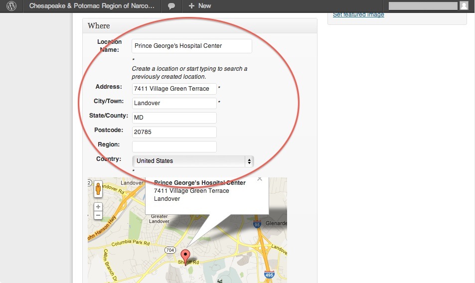
Task: Open the user avatar account menu
Action: click(464, 6)
